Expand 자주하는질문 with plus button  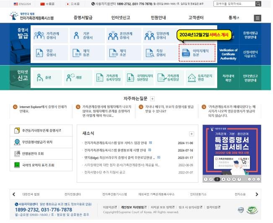tap(152, 99)
